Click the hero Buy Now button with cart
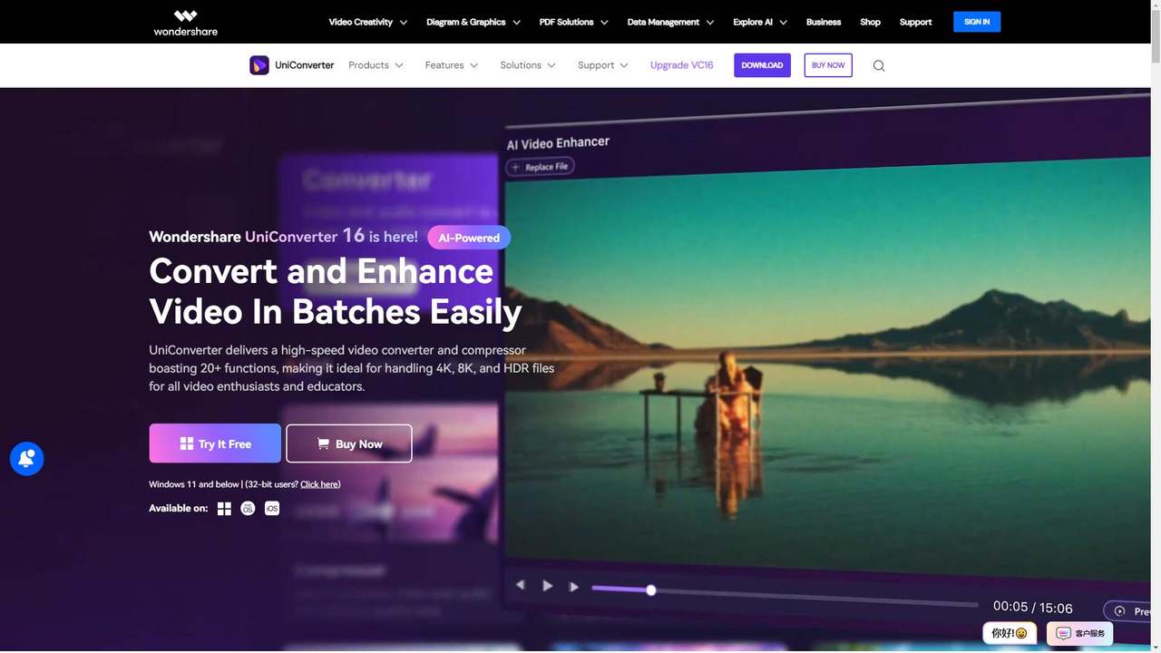The height and width of the screenshot is (653, 1161). tap(349, 443)
